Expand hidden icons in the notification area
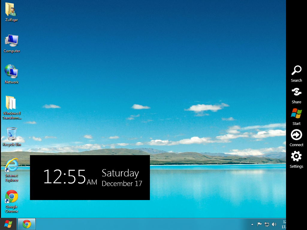 (x=252, y=224)
